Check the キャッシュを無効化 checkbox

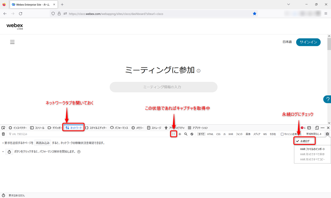pyautogui.click(x=282, y=134)
